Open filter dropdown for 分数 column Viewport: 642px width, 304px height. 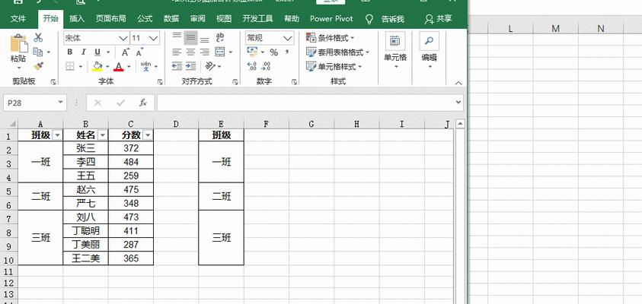pyautogui.click(x=148, y=135)
